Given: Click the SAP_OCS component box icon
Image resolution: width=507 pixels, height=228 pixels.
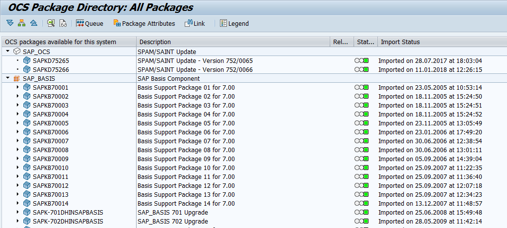Looking at the screenshot, I should coord(16,52).
